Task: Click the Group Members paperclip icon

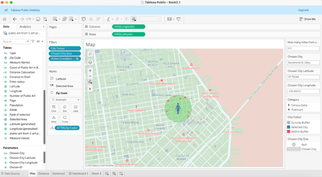Action: (117, 19)
